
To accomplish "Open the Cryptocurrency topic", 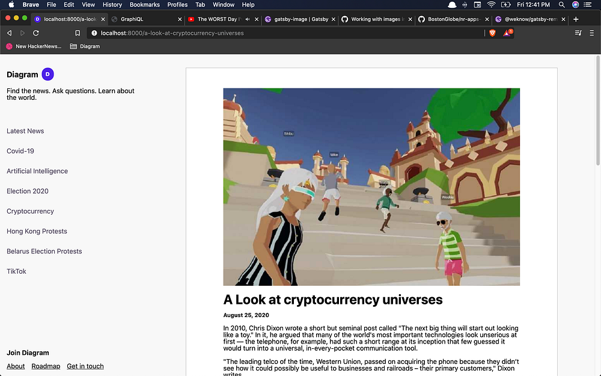I will (x=30, y=211).
